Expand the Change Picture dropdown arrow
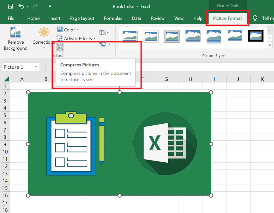 (108, 33)
